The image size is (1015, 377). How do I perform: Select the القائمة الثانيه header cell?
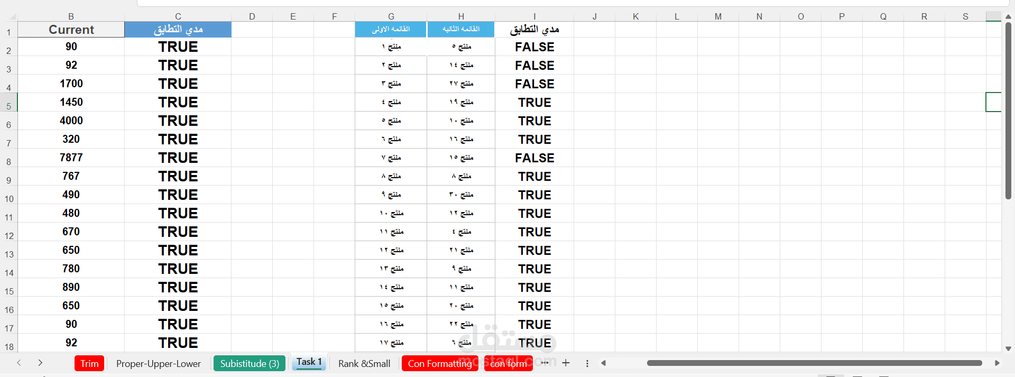pyautogui.click(x=461, y=30)
